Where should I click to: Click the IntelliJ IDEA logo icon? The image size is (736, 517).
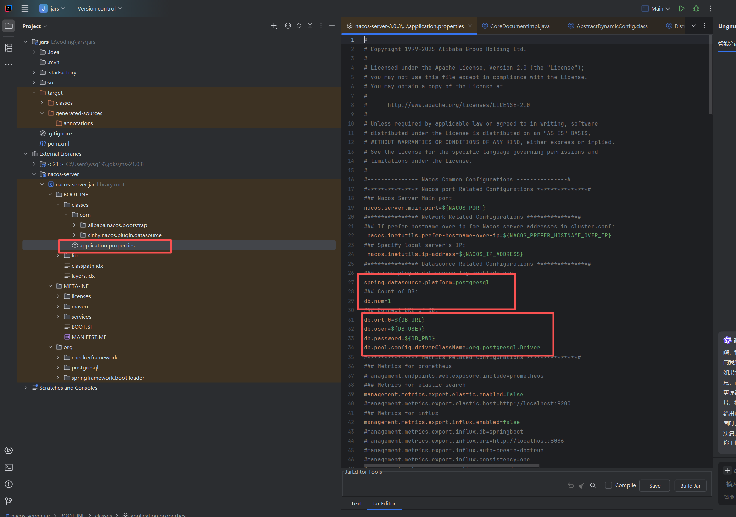(x=8, y=8)
